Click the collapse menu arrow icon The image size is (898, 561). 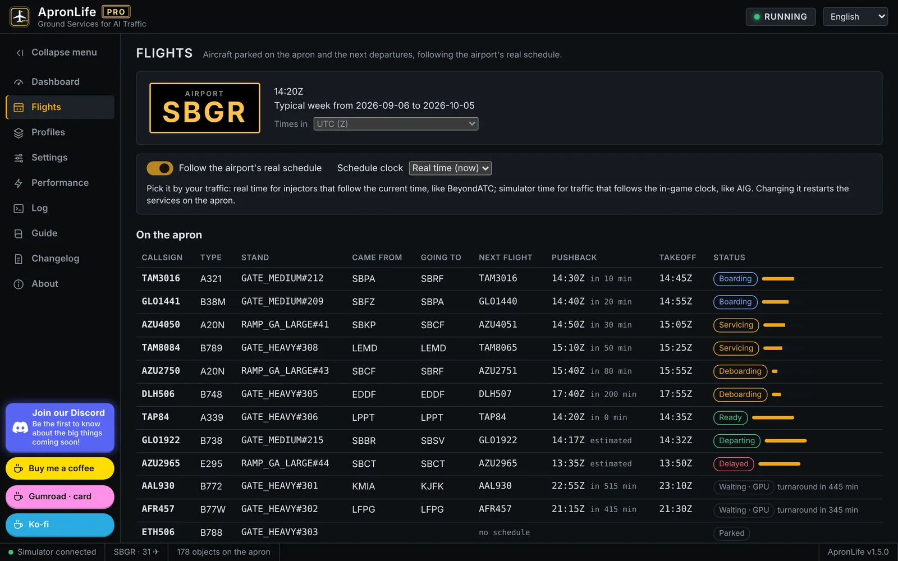(x=20, y=53)
